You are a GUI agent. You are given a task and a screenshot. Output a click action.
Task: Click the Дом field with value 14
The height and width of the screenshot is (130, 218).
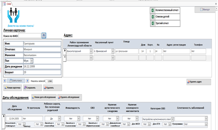(143, 51)
